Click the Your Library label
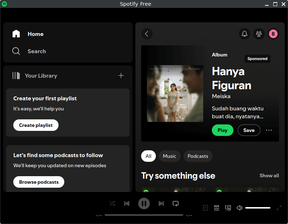The image size is (288, 224). pos(41,76)
